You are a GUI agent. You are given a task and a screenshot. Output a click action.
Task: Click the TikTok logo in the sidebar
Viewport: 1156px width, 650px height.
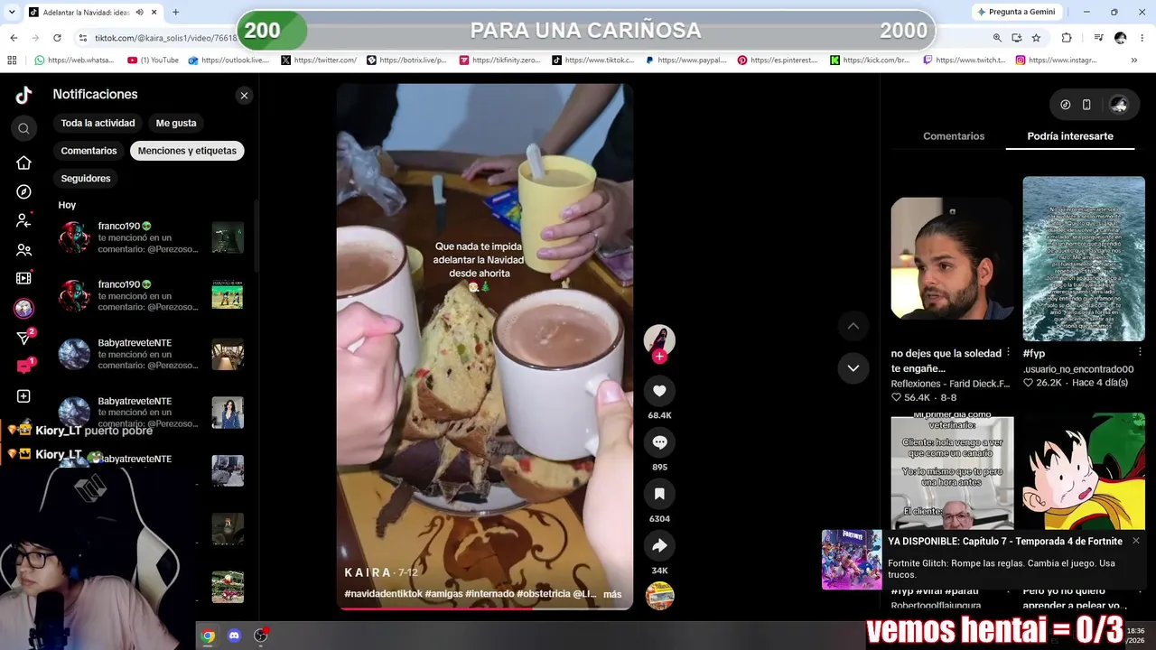pos(23,95)
